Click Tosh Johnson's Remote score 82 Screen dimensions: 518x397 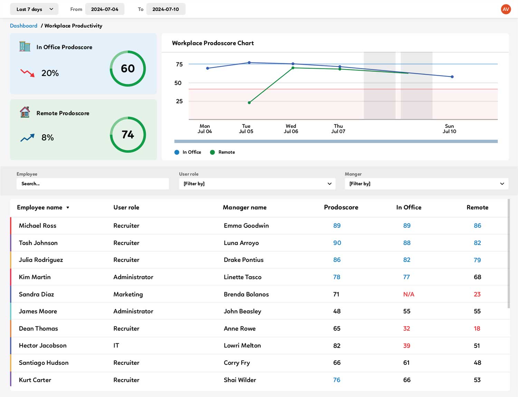tap(477, 243)
